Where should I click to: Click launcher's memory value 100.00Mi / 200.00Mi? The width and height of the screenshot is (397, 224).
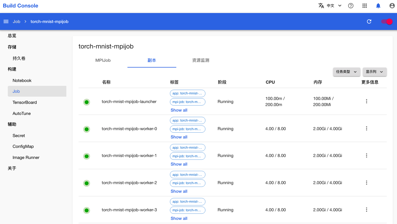coord(323,102)
